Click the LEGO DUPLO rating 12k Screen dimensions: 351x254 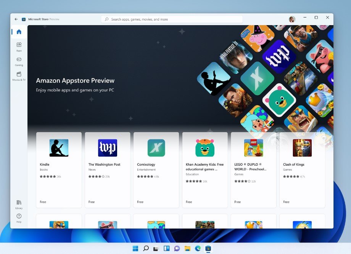245,181
